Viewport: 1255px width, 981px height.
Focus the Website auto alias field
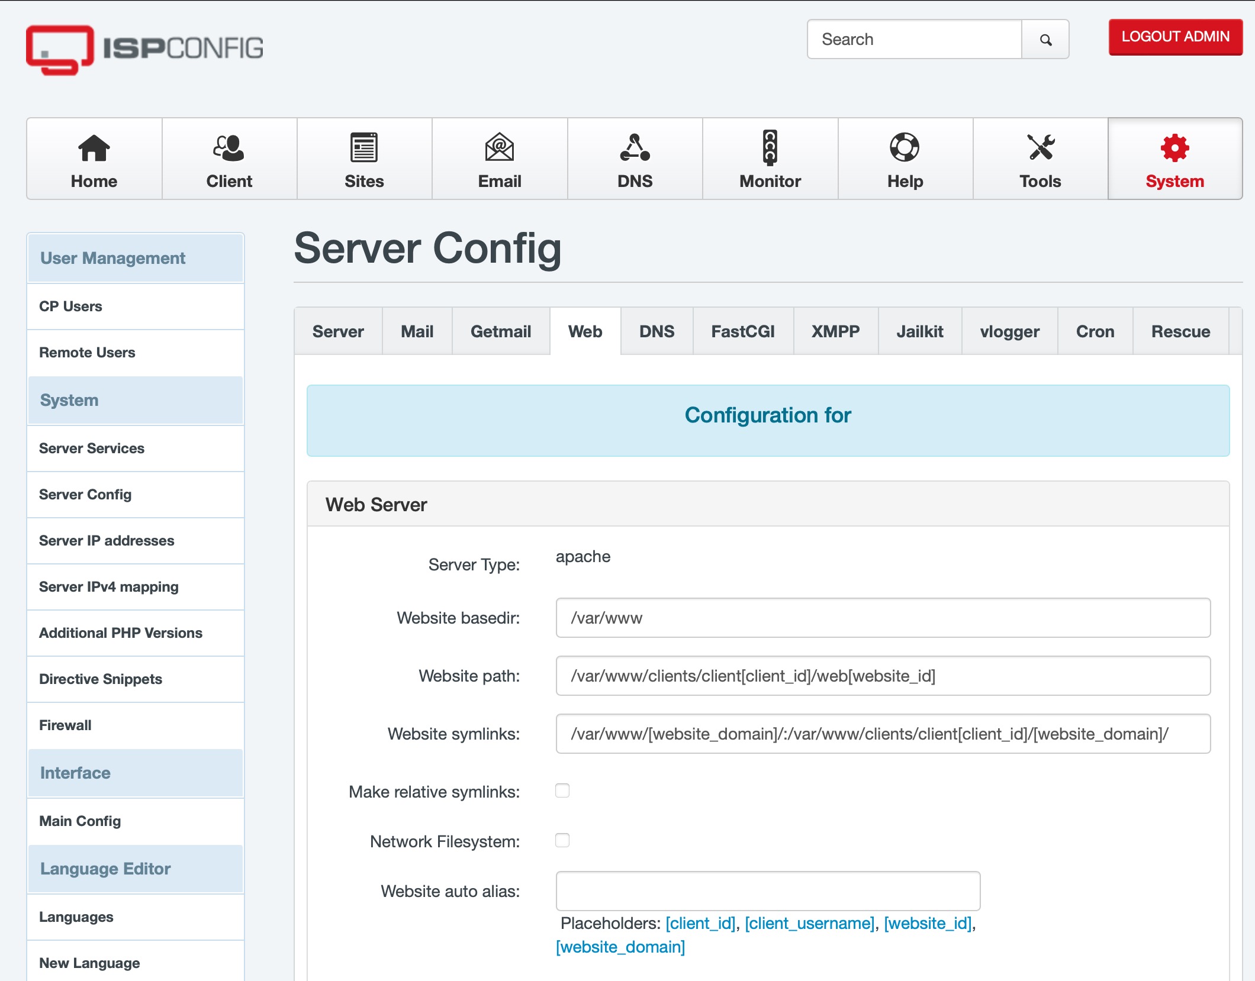coord(767,891)
